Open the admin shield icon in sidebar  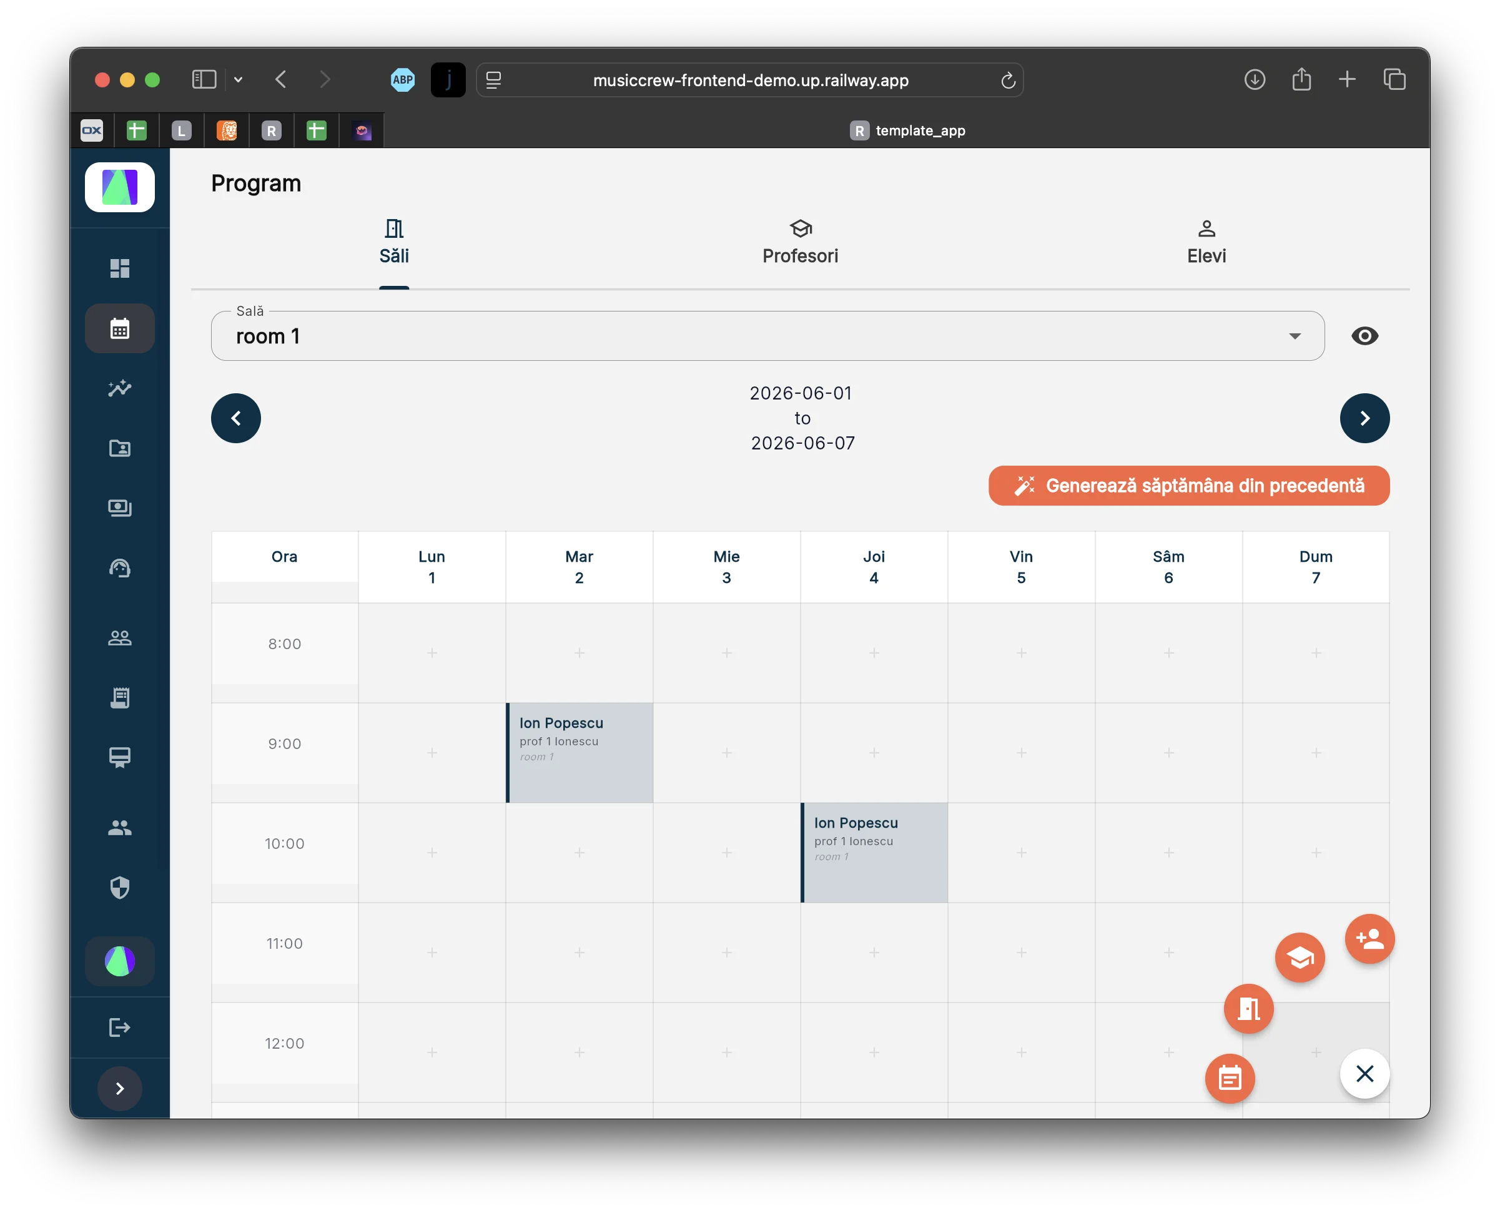pos(120,887)
